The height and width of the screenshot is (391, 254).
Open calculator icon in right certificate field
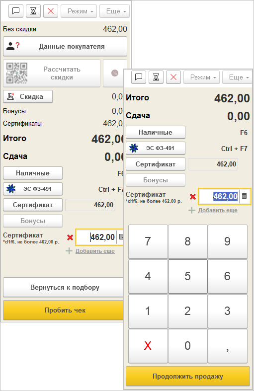point(245,196)
